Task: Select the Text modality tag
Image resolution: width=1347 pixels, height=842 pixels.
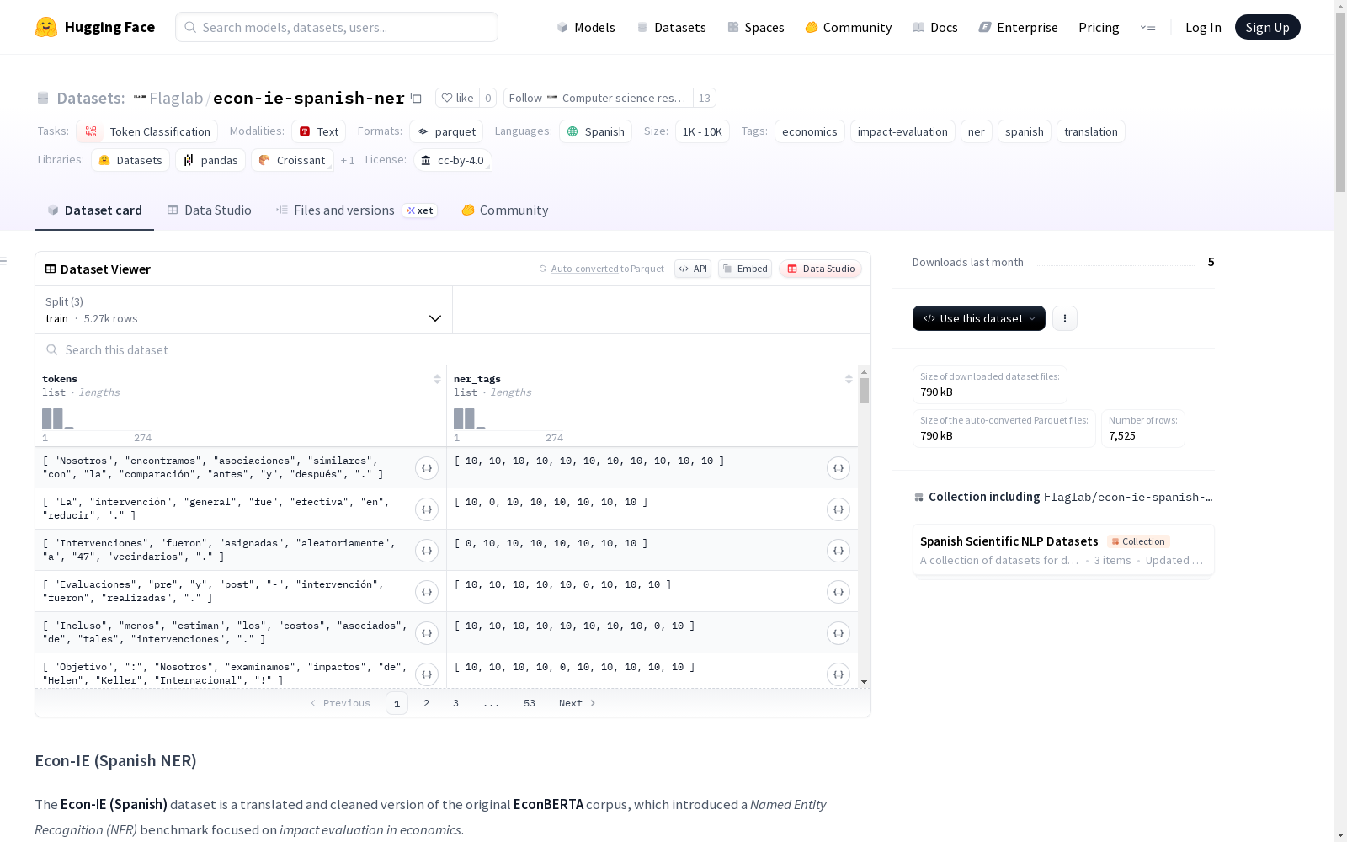Action: [x=319, y=131]
